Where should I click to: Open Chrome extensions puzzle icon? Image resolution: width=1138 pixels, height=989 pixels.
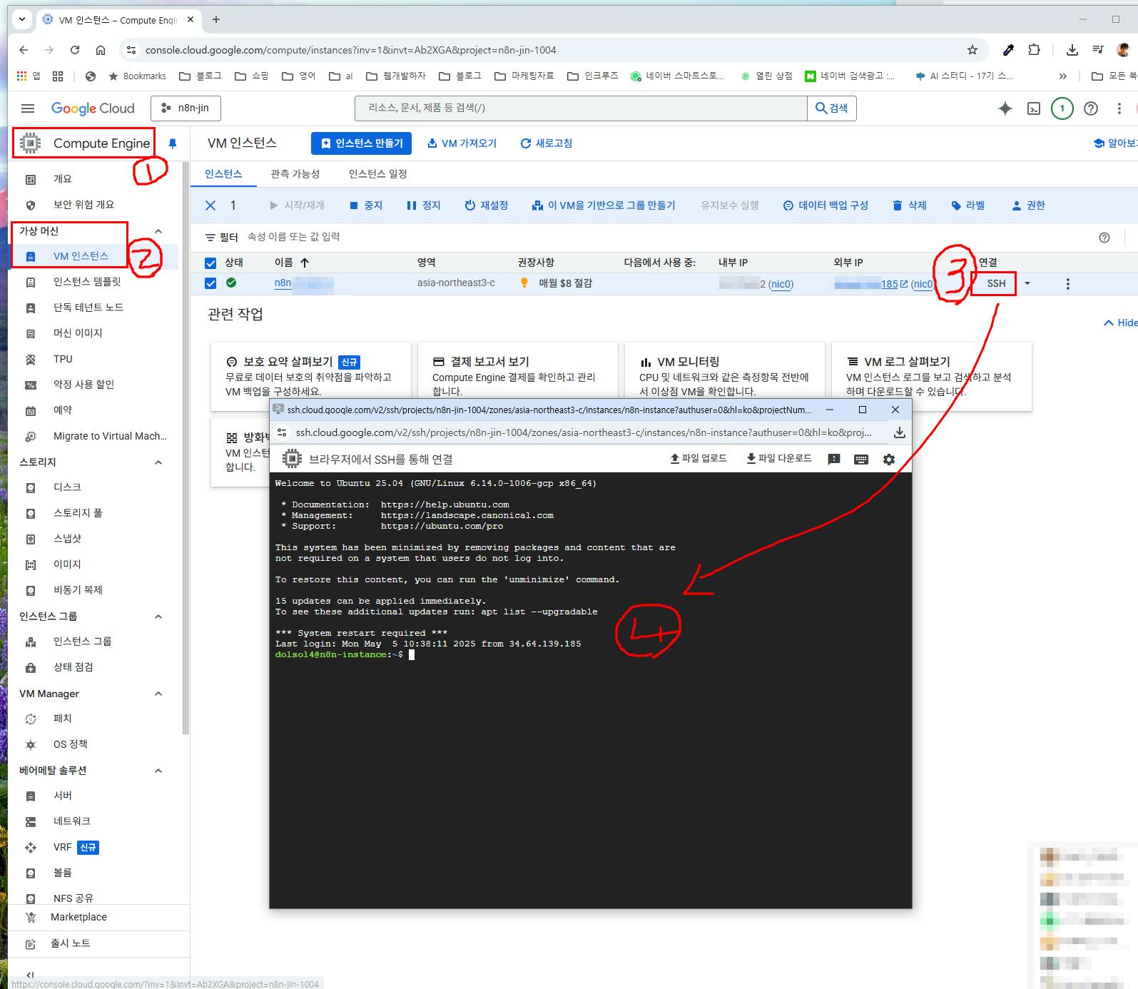point(1034,50)
